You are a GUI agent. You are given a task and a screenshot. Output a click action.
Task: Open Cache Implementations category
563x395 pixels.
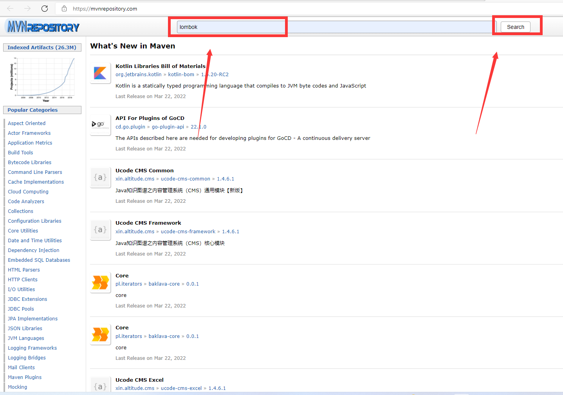[x=36, y=182]
